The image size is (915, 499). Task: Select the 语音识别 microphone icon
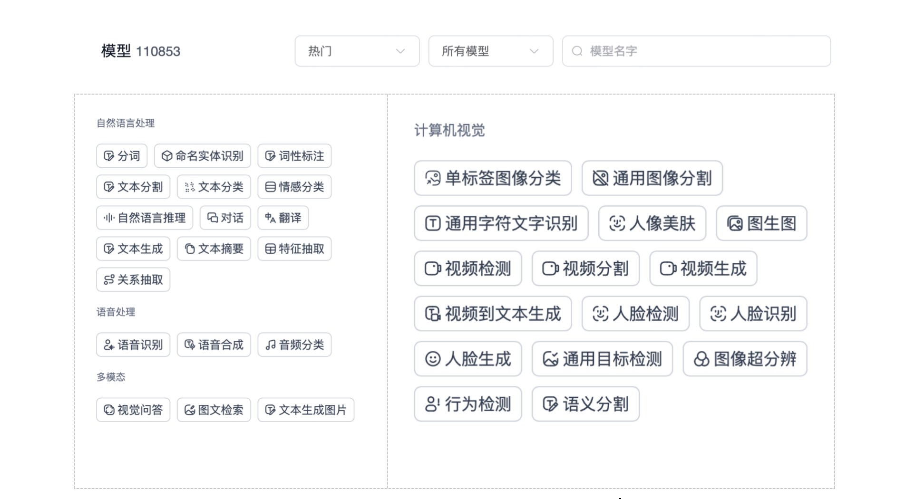point(108,345)
